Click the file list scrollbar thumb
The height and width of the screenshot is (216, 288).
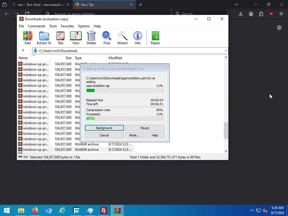(x=226, y=130)
